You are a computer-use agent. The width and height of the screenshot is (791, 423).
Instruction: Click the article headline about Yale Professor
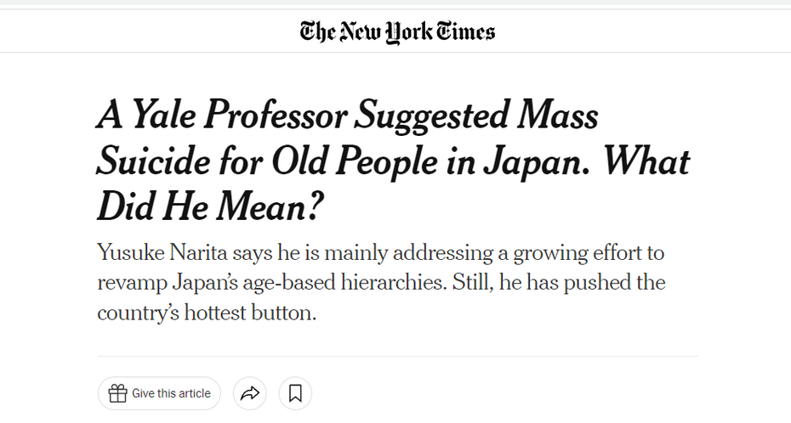click(x=393, y=160)
